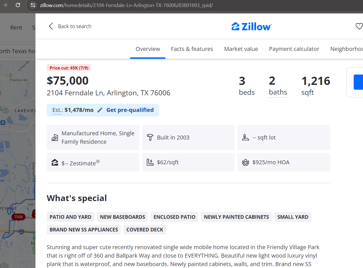Click the site info icon in address bar
This screenshot has height=268, width=363.
tap(33, 5)
